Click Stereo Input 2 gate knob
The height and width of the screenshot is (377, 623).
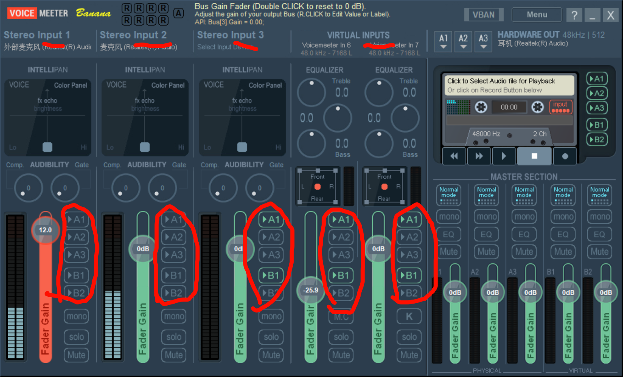pos(162,188)
